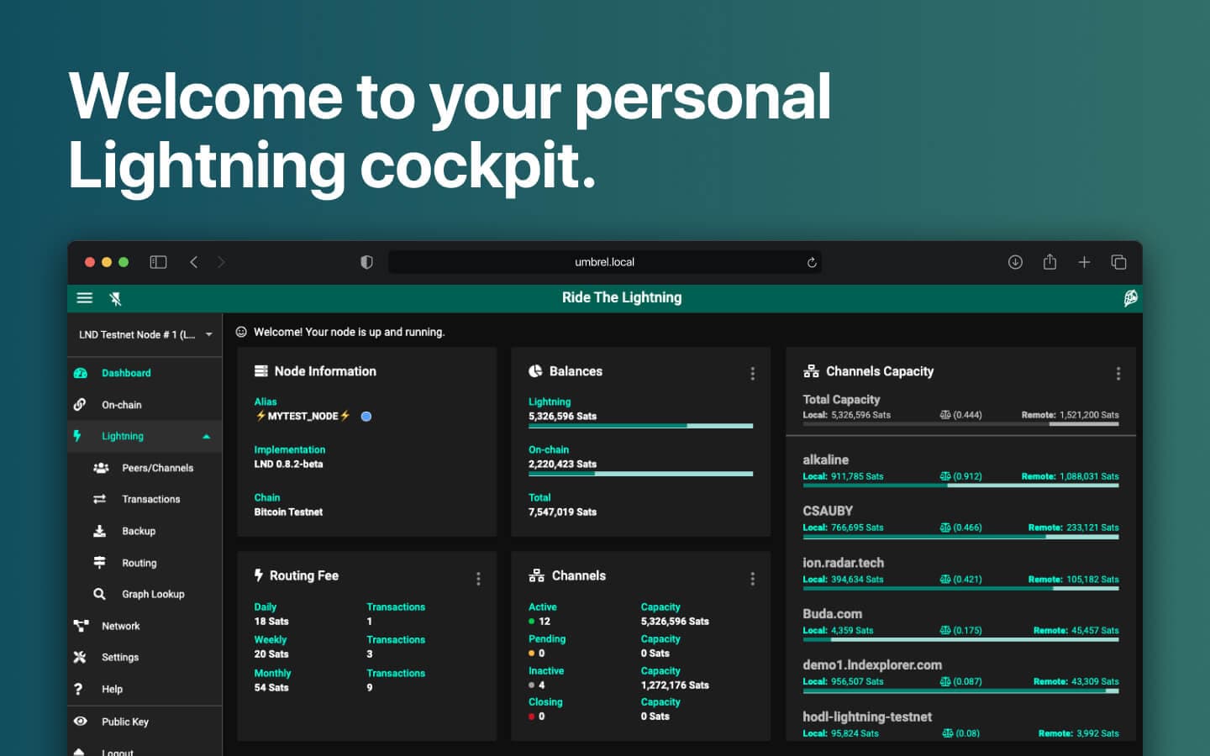
Task: Click the alkaline channel capacity bar
Action: pos(960,486)
